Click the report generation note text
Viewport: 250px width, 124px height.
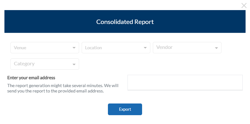coord(63,88)
